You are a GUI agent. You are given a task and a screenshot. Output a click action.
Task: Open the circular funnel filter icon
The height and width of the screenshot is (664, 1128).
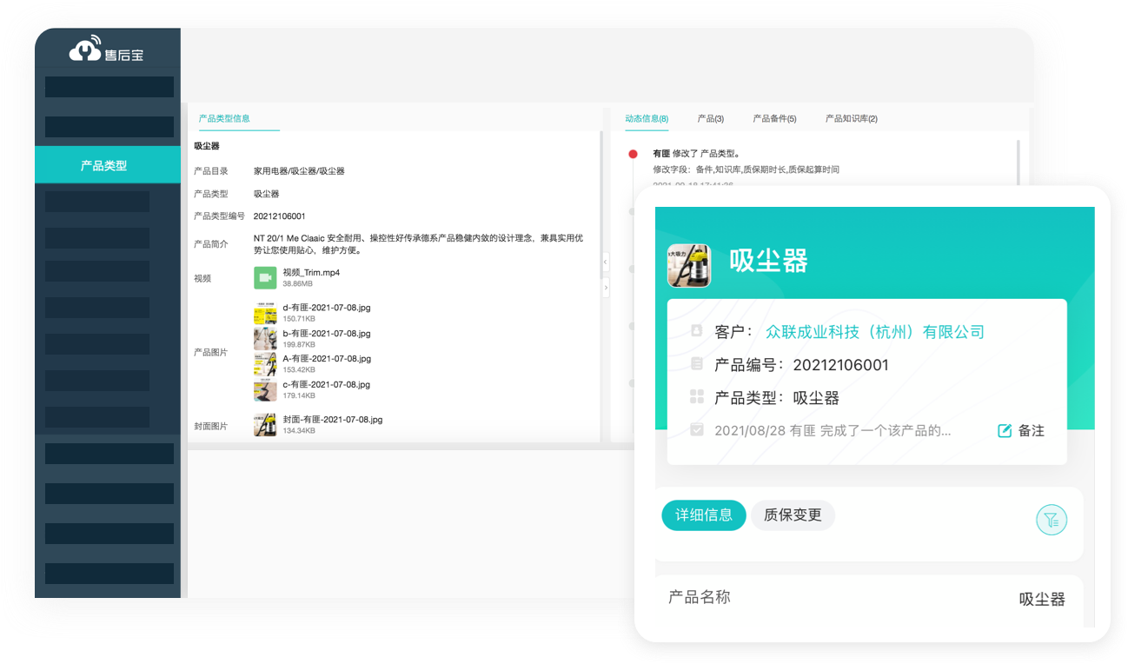pyautogui.click(x=1052, y=519)
